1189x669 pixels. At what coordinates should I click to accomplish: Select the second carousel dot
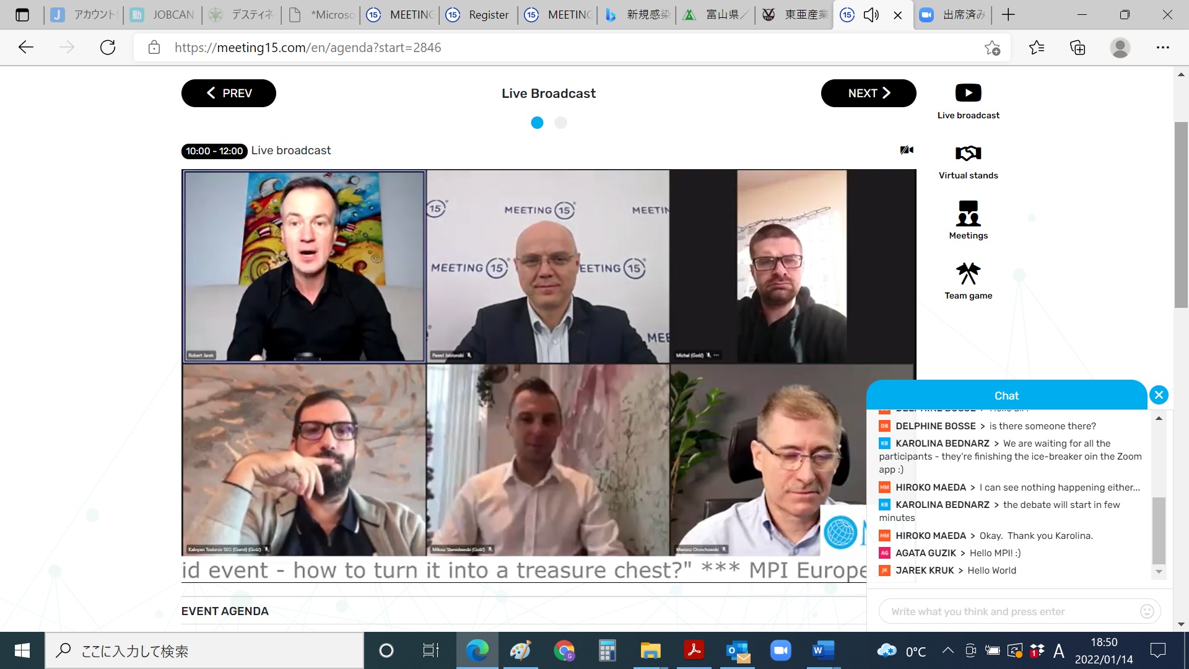(x=560, y=123)
